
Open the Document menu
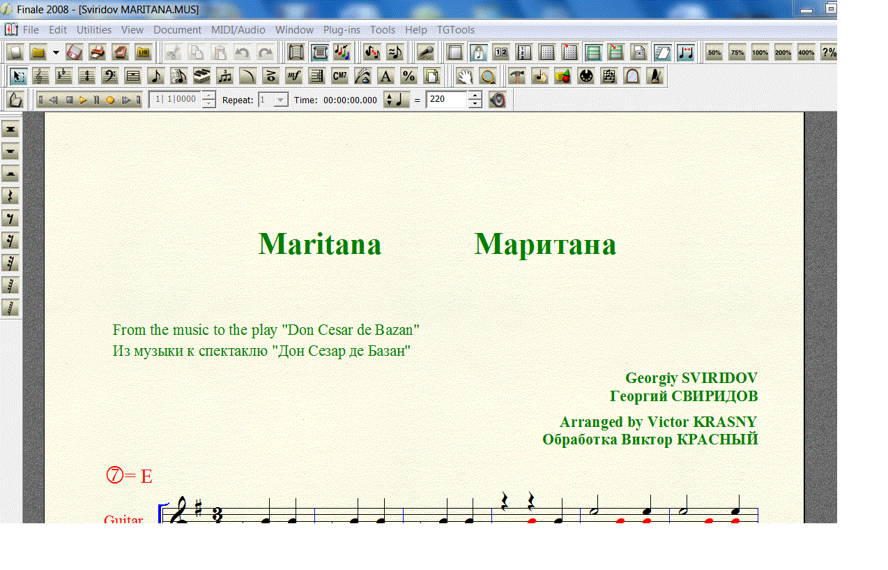coord(178,30)
